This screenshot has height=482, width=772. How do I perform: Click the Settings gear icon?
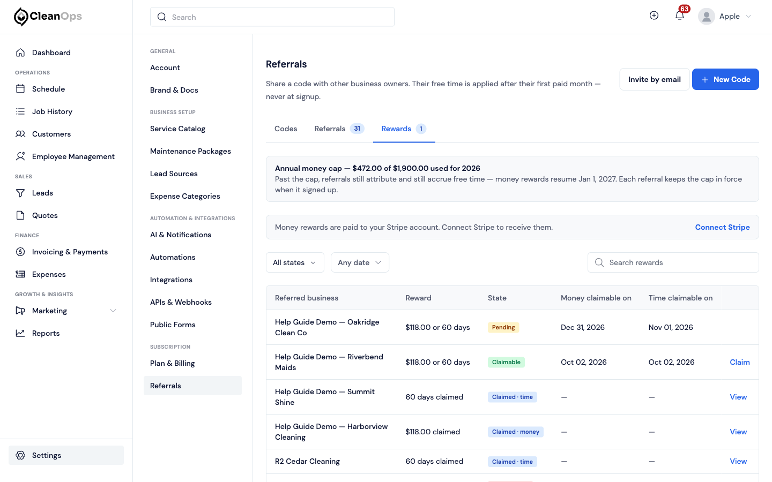20,455
